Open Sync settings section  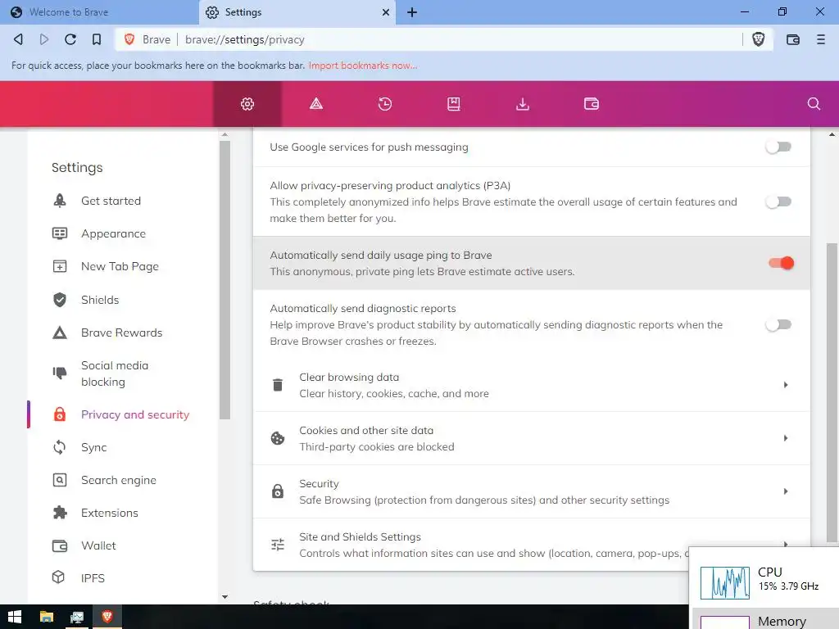point(93,447)
